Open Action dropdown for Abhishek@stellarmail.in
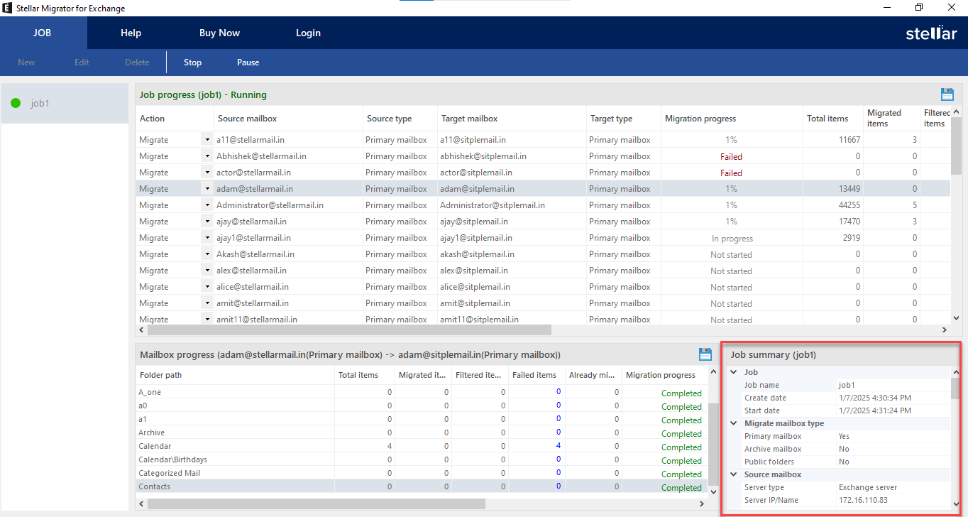This screenshot has width=968, height=517. 207,156
